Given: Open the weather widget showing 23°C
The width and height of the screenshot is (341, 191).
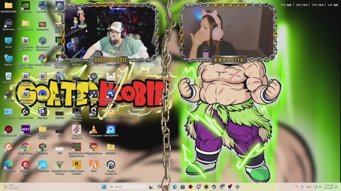Looking at the screenshot, I should (x=11, y=187).
